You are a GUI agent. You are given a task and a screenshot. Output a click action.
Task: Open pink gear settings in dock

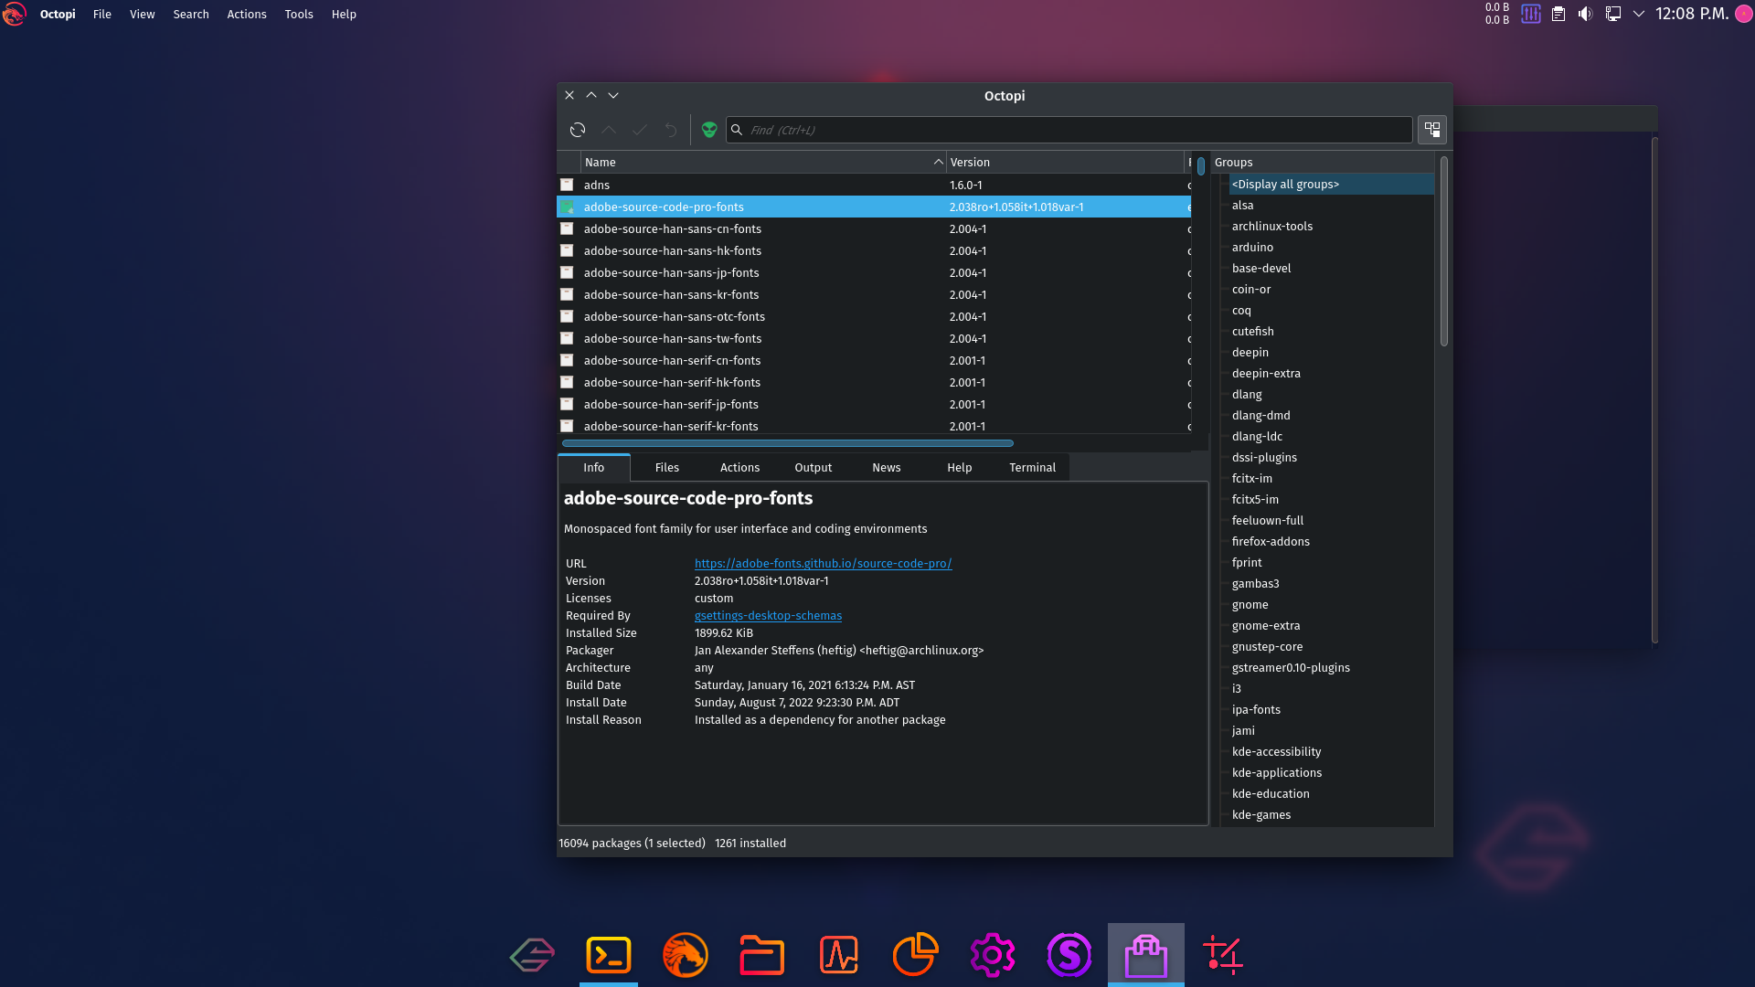pyautogui.click(x=993, y=955)
